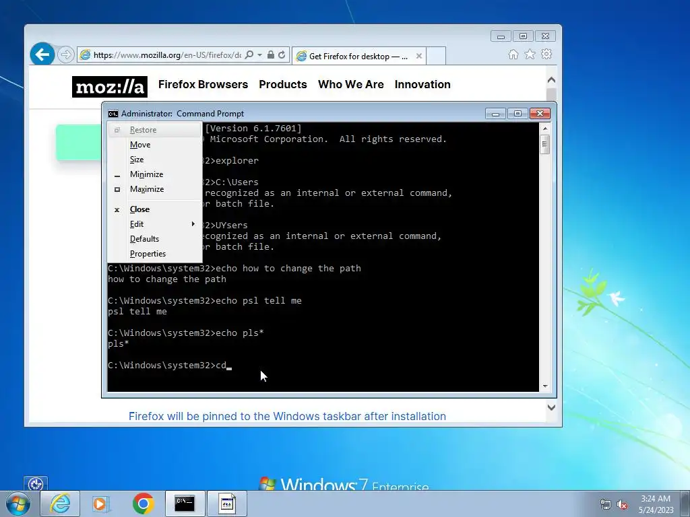Maximize the Internet Explorer window

click(x=523, y=36)
